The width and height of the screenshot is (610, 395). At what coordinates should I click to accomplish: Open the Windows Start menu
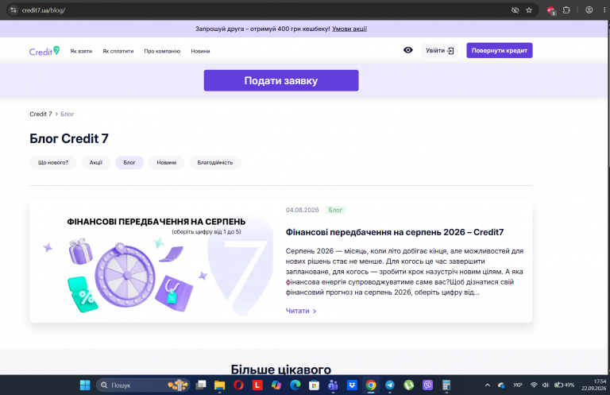85,385
